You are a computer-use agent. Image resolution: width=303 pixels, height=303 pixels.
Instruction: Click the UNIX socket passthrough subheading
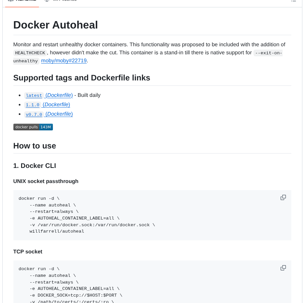[46, 181]
